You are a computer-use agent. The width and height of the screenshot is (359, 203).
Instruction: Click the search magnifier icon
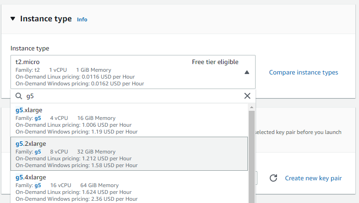click(19, 96)
